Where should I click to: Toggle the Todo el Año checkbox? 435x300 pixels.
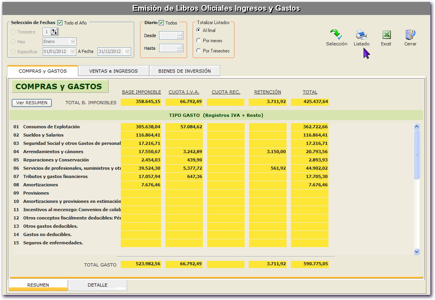click(x=60, y=23)
